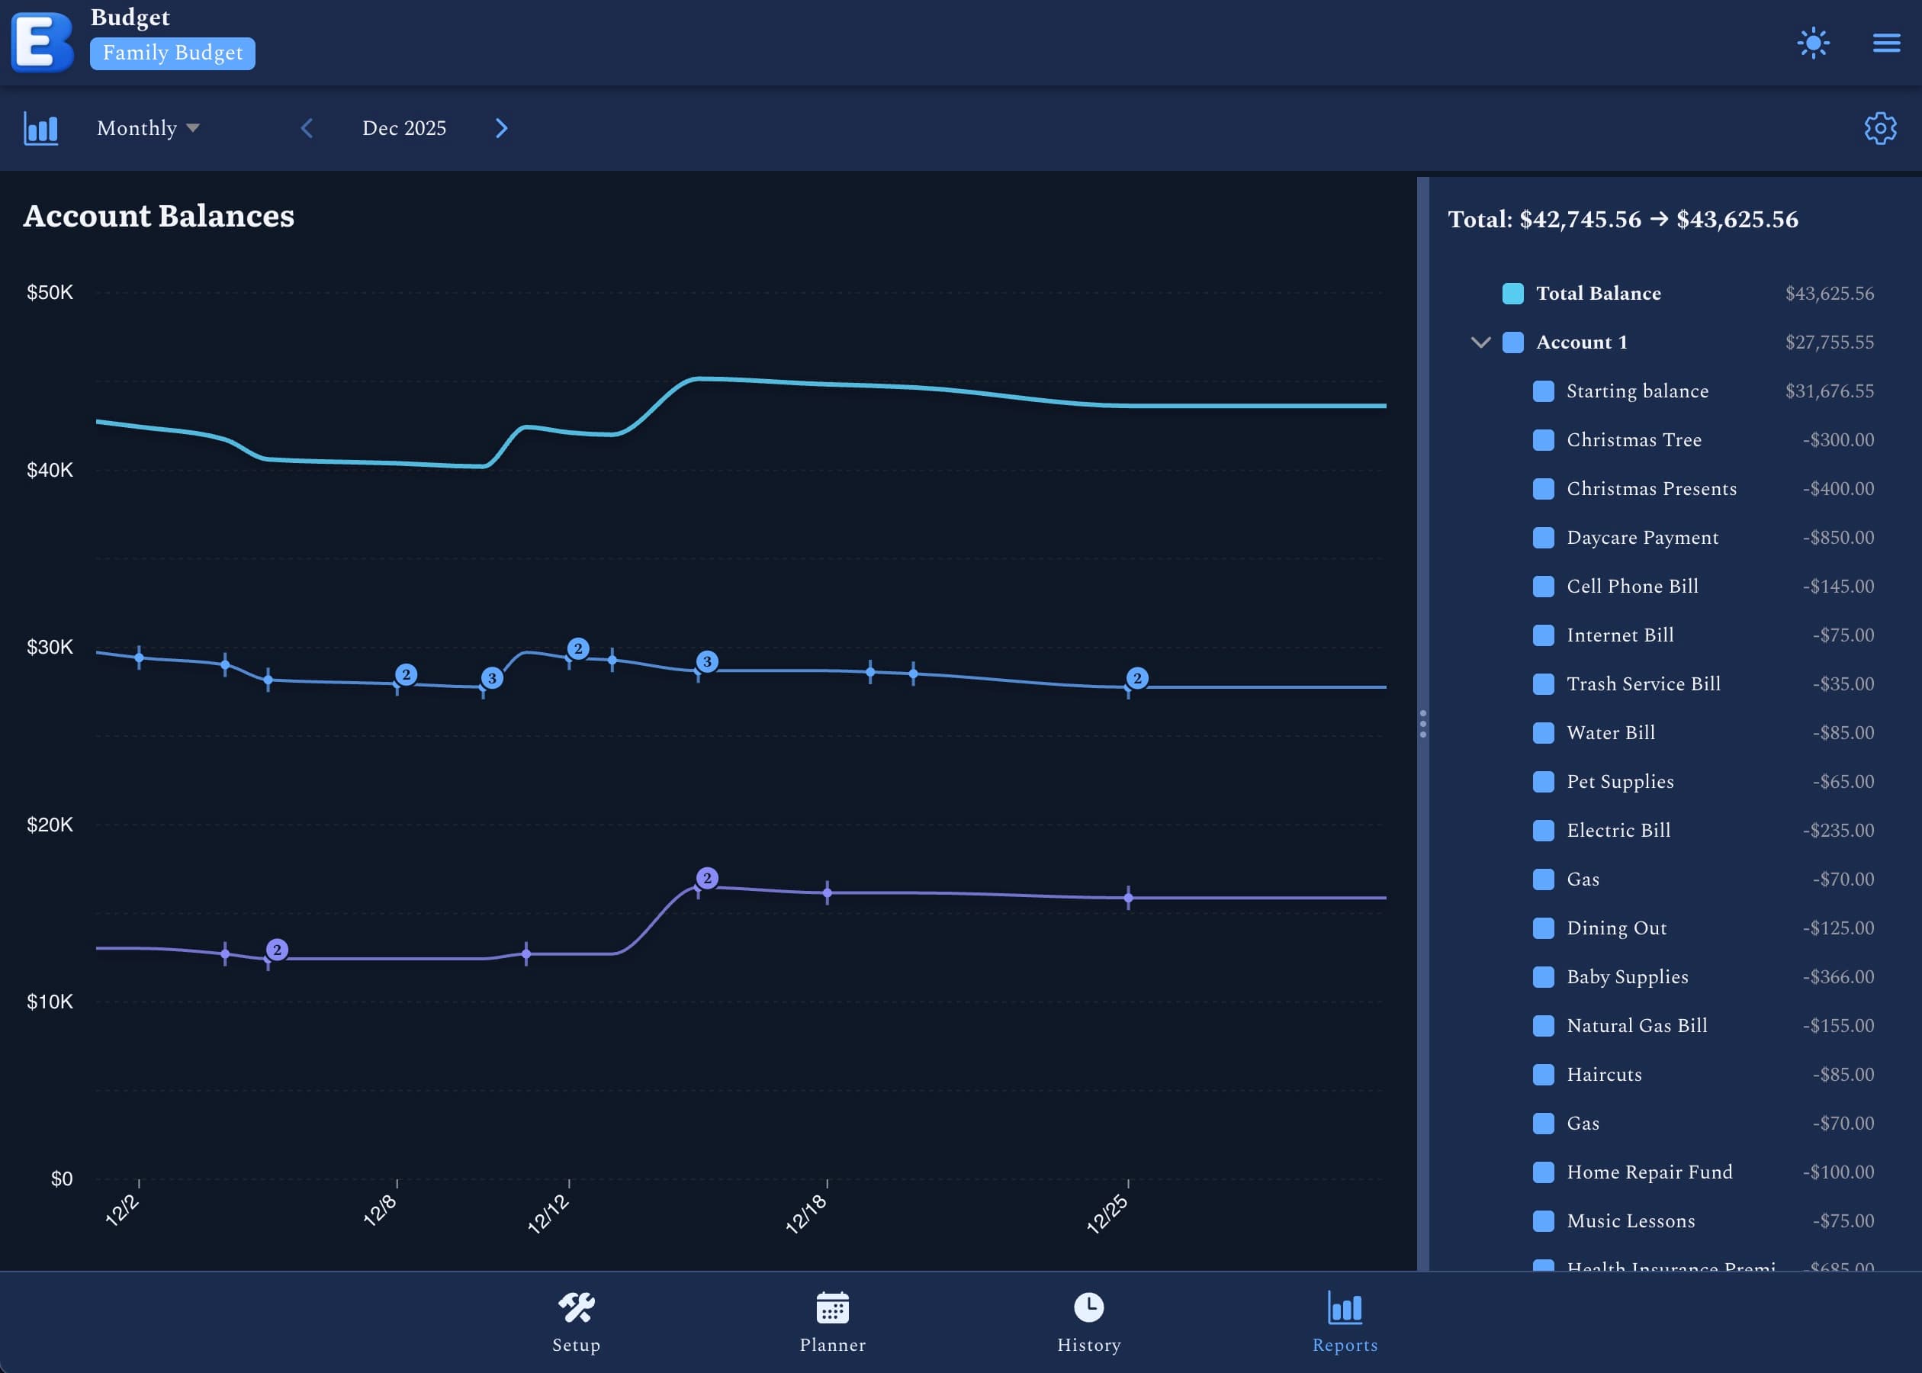Viewport: 1922px width, 1373px height.
Task: Open report settings gear icon
Action: coord(1880,128)
